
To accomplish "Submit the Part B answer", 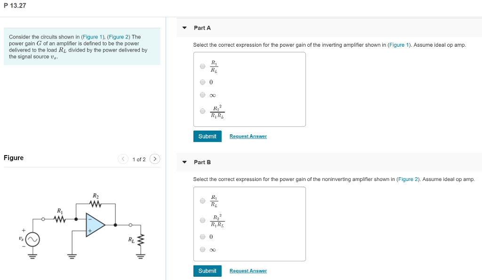I will pos(207,271).
